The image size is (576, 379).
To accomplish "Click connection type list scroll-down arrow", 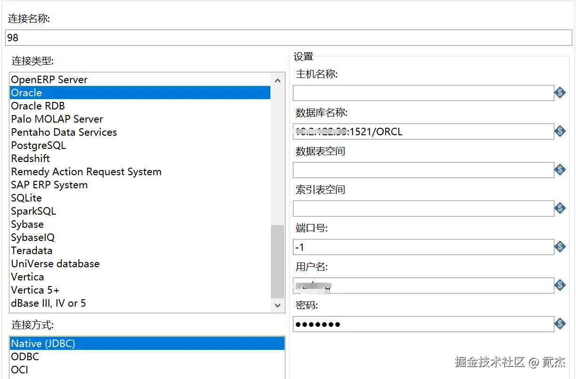I will point(277,305).
